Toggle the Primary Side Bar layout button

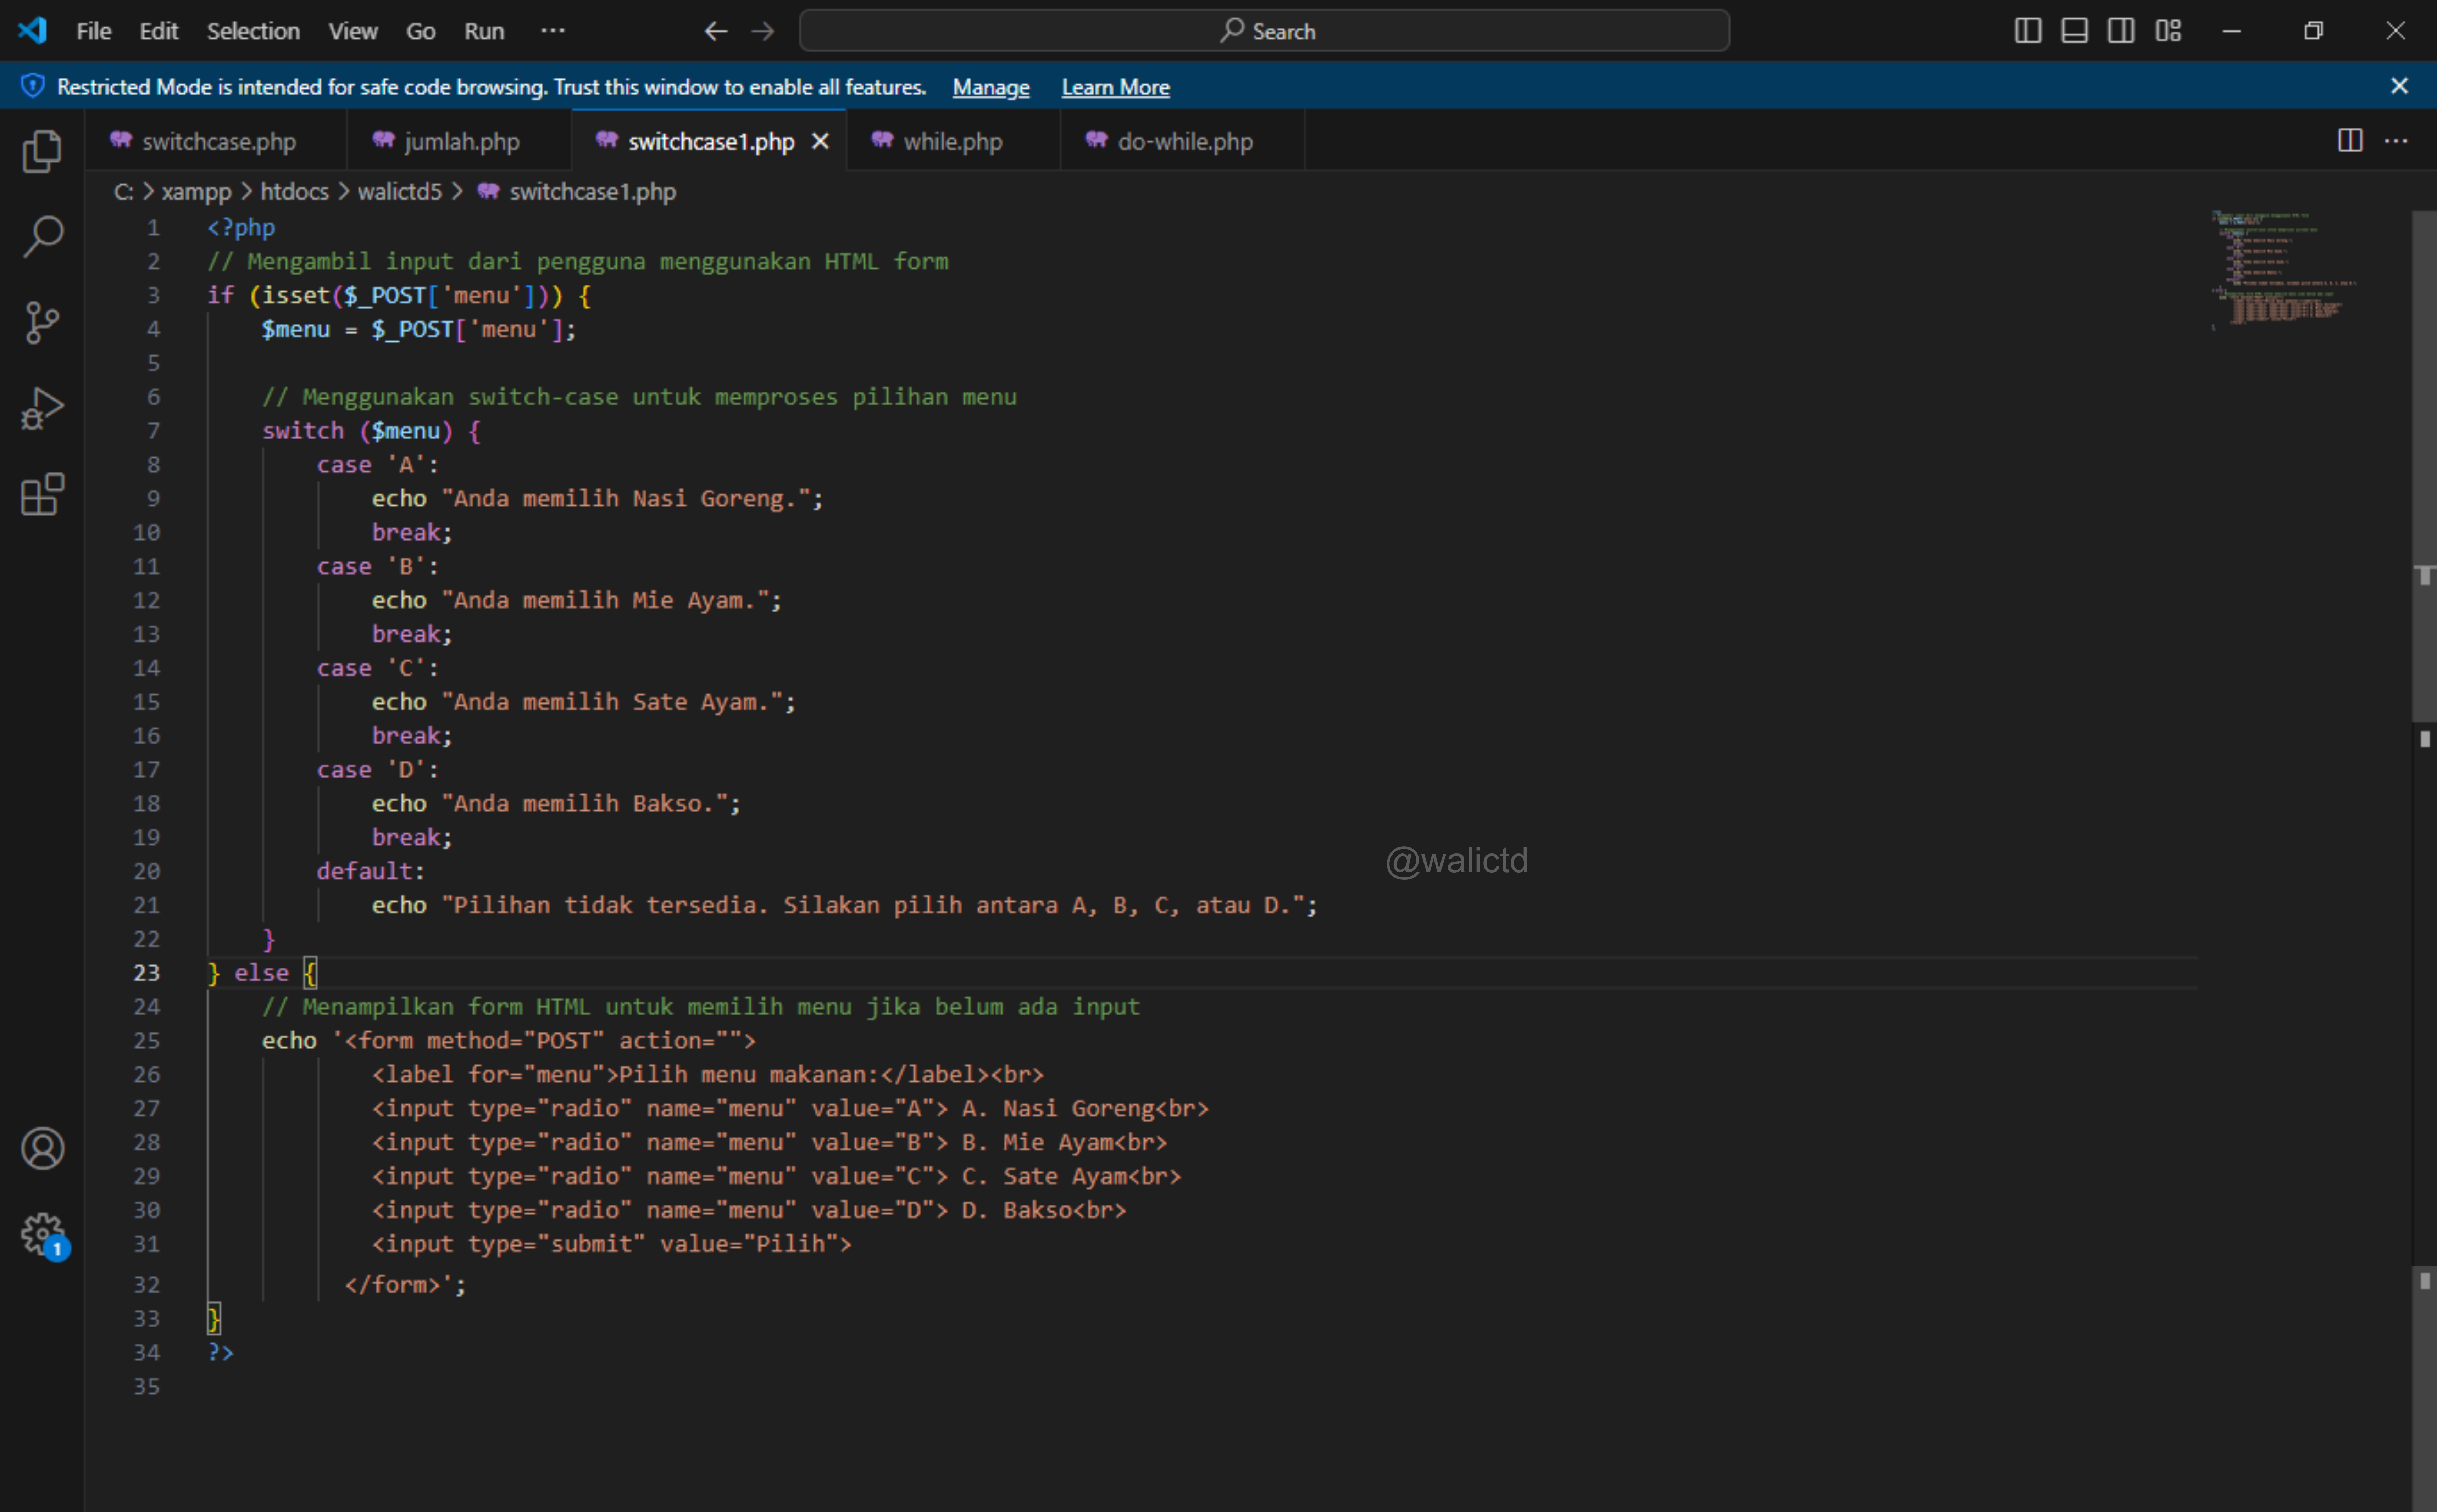[2028, 31]
